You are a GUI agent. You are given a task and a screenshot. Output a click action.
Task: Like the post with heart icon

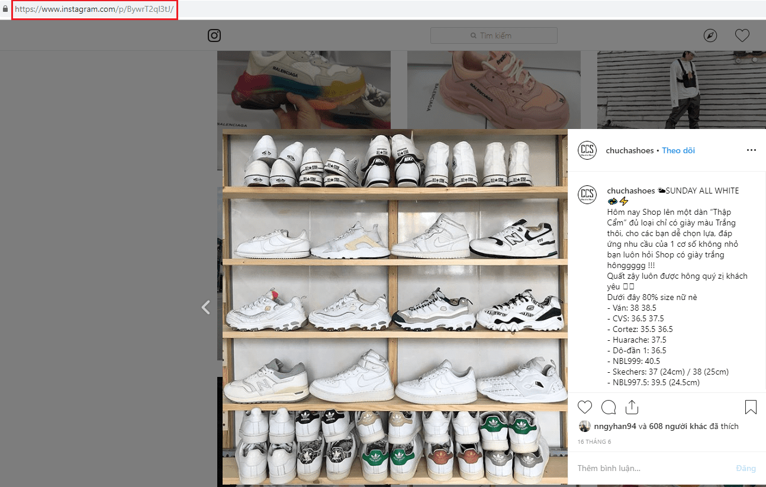[585, 407]
